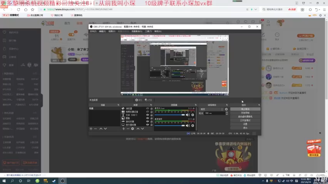Toggle visibility of Video Capture Device source
The height and width of the screenshot is (184, 328).
(148, 111)
